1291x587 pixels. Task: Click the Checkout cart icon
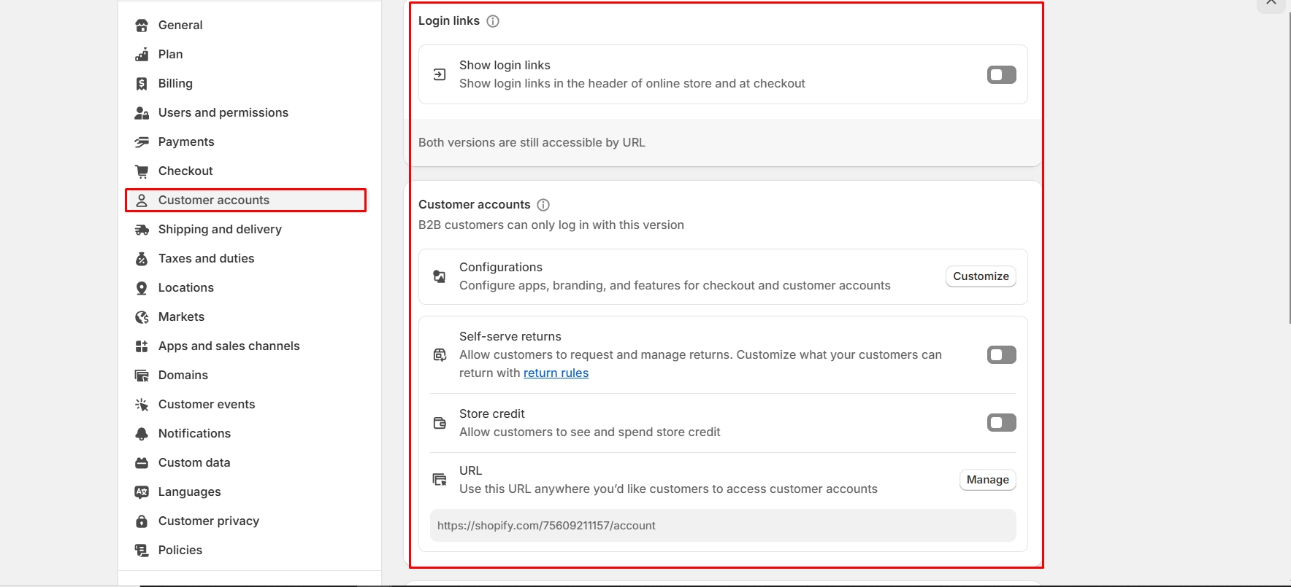coord(142,171)
